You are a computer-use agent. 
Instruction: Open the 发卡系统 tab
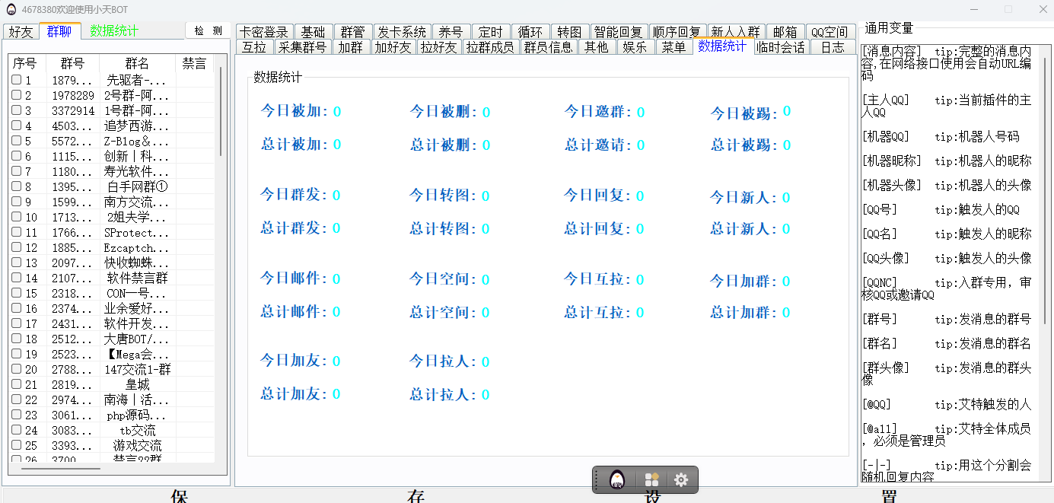(402, 32)
